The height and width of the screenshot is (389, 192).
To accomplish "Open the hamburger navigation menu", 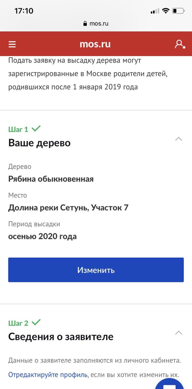I will tap(12, 44).
